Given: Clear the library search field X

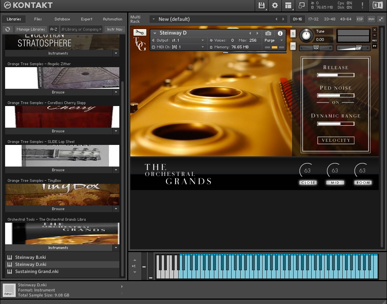Looking at the screenshot, I should coord(100,29).
